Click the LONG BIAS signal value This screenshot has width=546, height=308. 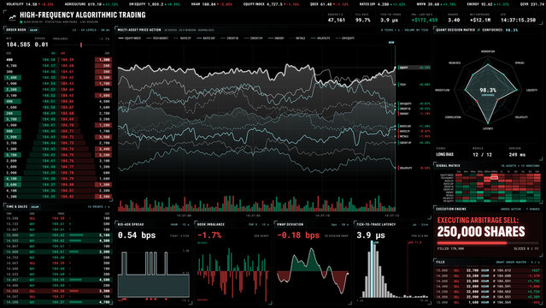tap(444, 154)
